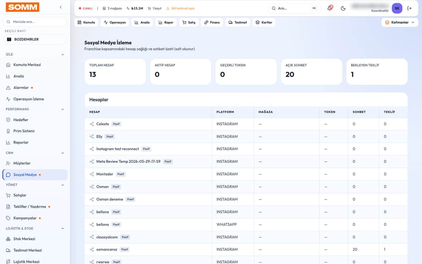Collapse the LOJİSTİK & STOK section

pos(63,229)
